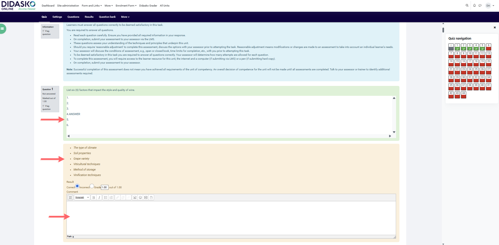Mark the answer as Incorrect
The width and height of the screenshot is (499, 245).
92,186
